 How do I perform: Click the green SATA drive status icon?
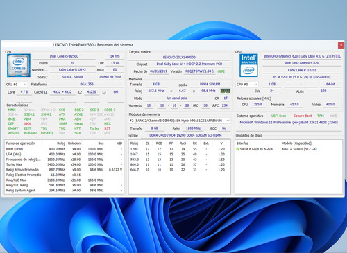pos(238,149)
